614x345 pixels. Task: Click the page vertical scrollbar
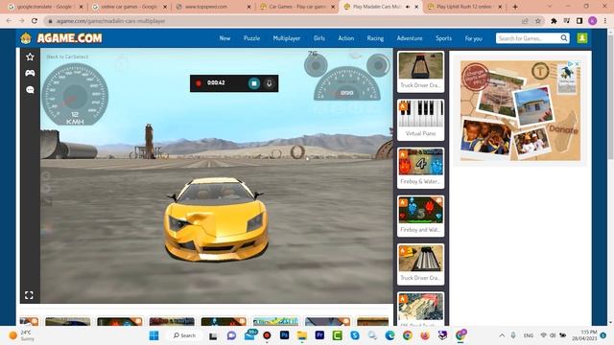tap(610, 98)
